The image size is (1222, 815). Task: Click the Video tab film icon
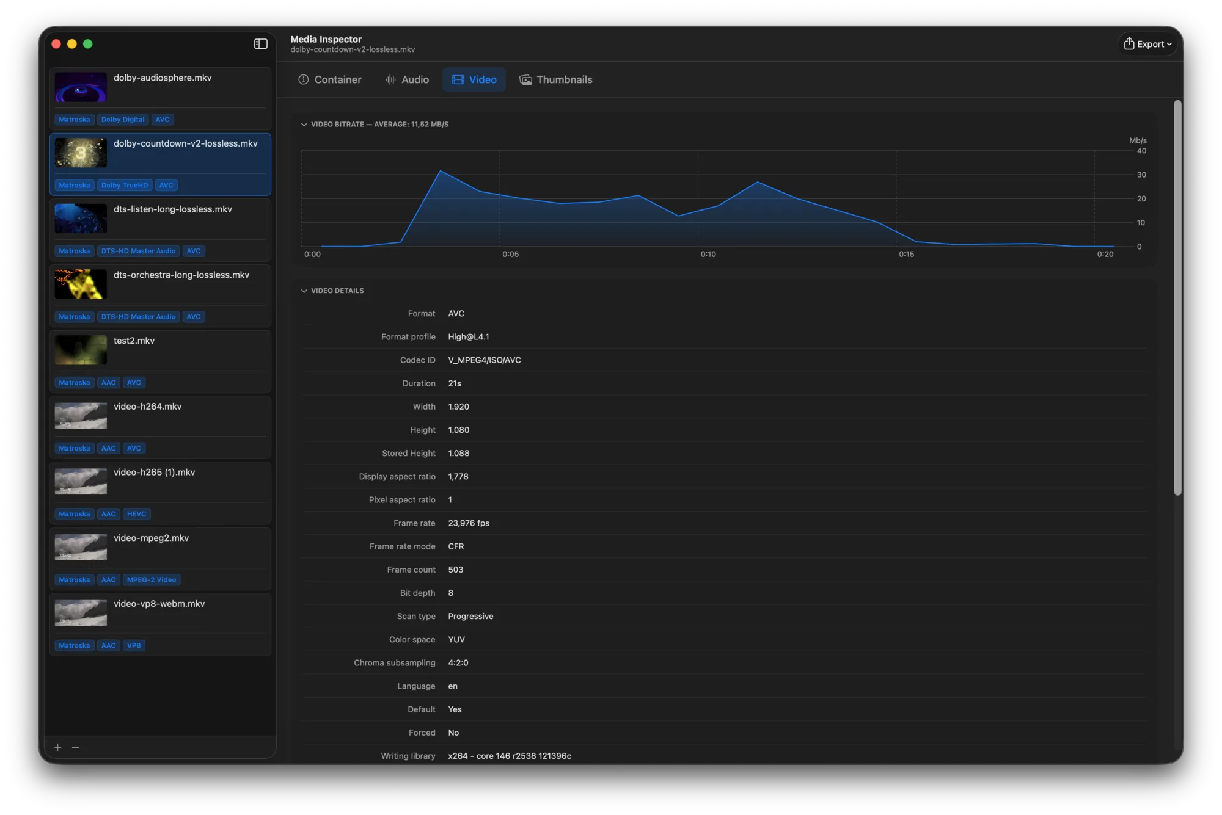(x=458, y=80)
